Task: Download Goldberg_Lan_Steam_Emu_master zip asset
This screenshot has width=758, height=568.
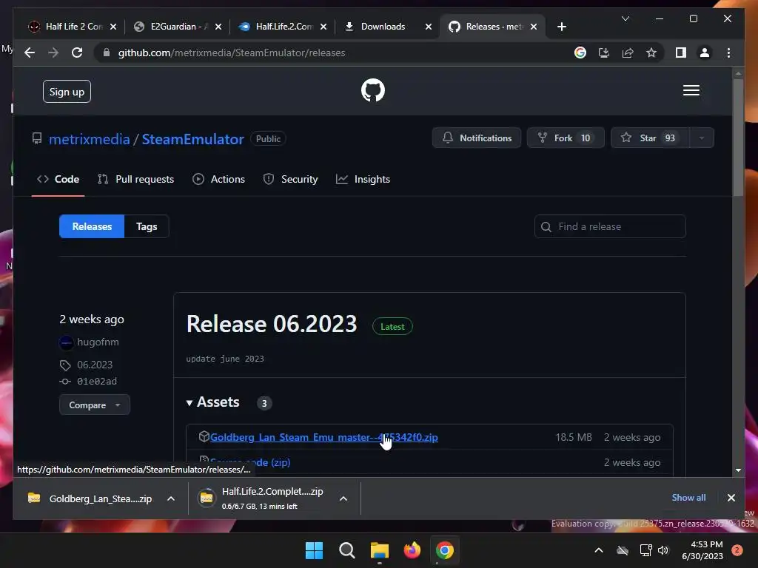Action: pyautogui.click(x=324, y=437)
